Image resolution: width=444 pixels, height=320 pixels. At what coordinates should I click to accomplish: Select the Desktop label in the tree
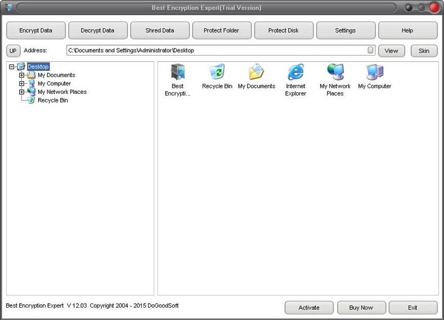38,67
